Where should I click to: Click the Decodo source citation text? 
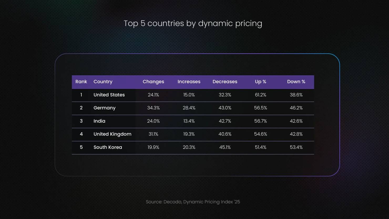[193, 202]
